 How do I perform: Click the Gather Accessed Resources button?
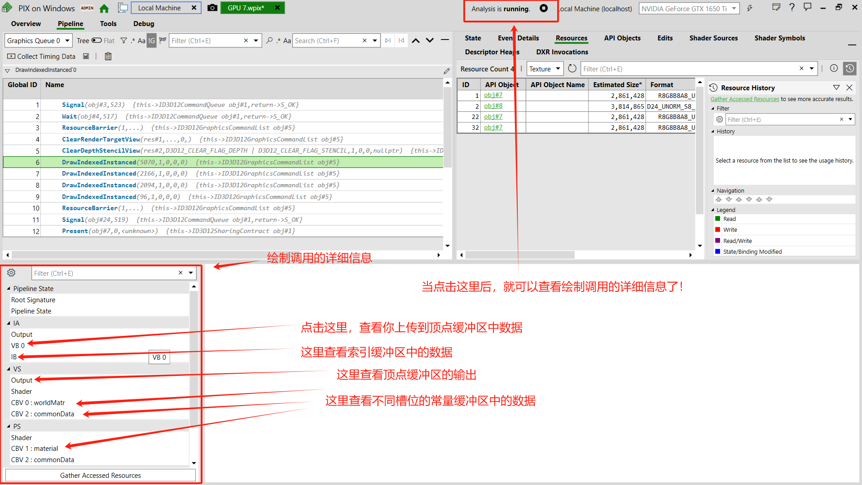pyautogui.click(x=100, y=475)
